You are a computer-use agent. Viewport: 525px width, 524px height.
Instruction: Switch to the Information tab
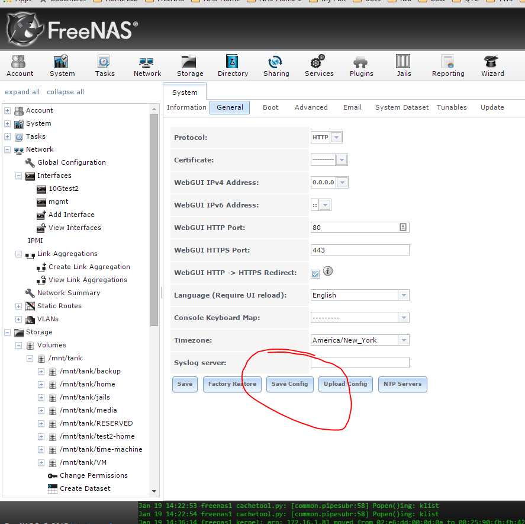click(186, 107)
